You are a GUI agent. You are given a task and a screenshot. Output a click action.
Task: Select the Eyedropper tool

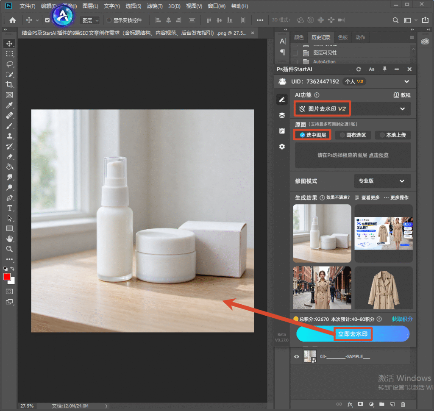pyautogui.click(x=9, y=105)
